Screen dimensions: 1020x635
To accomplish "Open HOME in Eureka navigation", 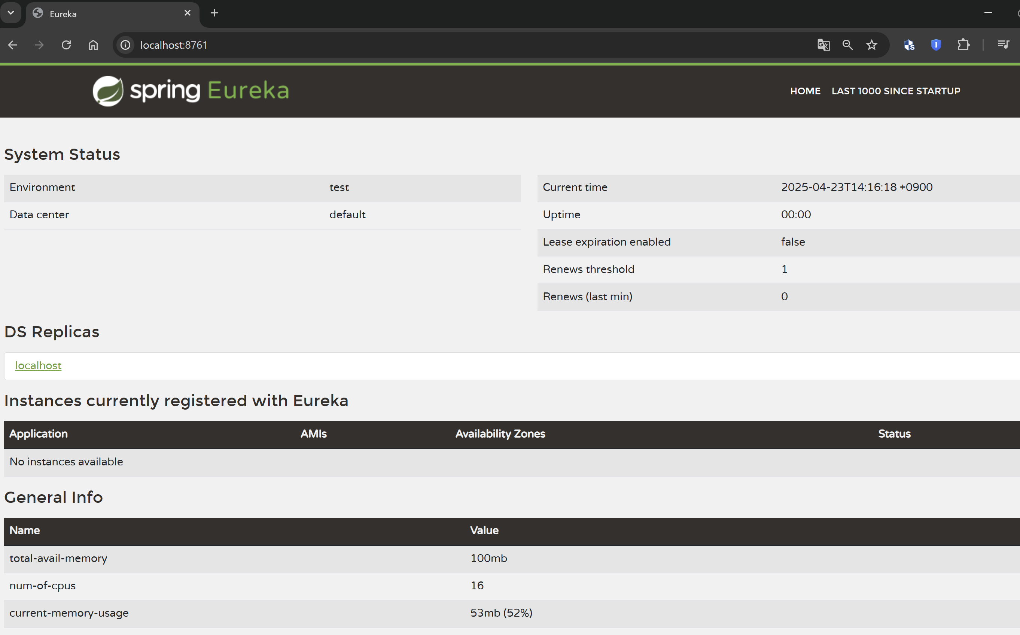I will (x=805, y=91).
